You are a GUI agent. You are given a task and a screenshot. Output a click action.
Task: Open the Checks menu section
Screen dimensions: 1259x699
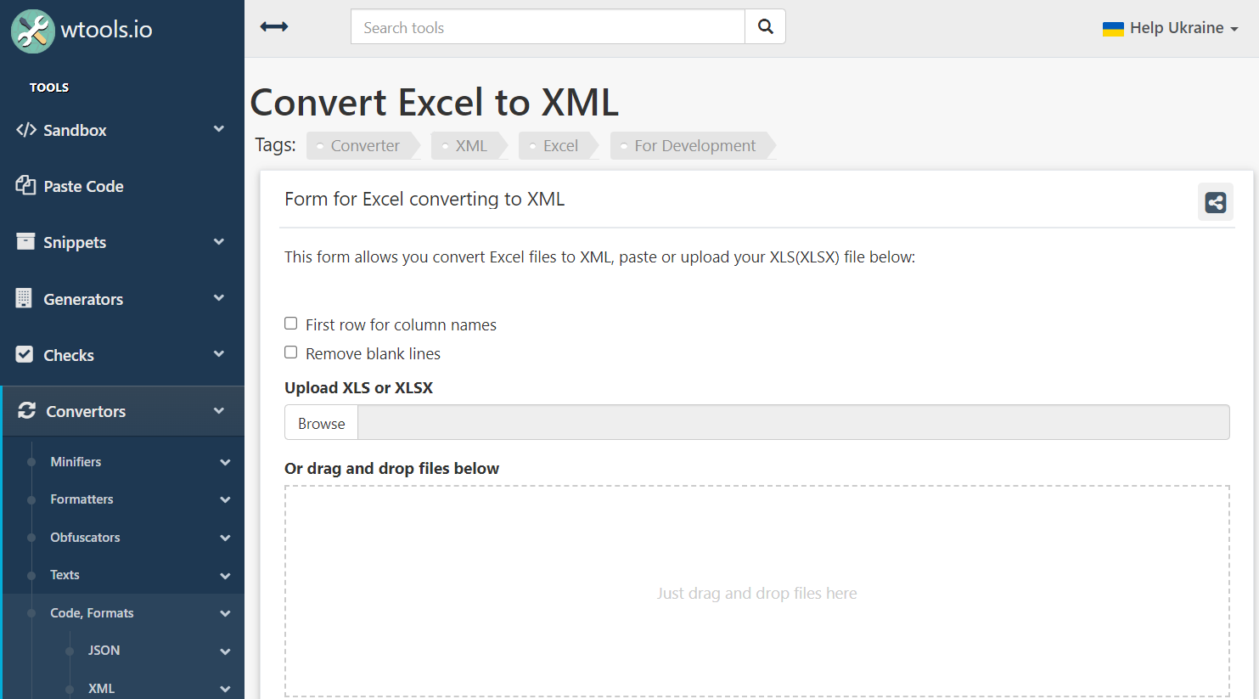[122, 355]
